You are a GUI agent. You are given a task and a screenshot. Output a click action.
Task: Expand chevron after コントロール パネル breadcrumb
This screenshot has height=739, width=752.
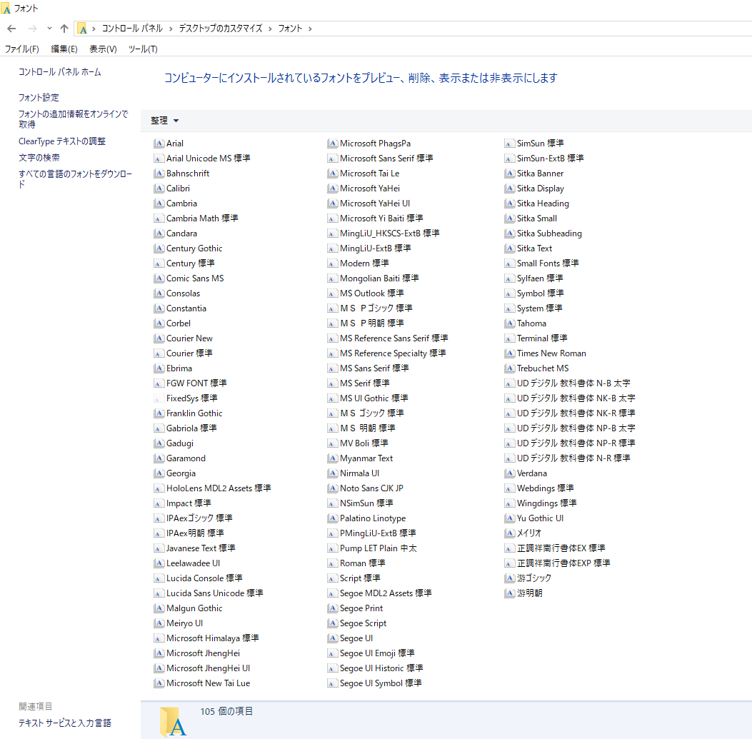[x=171, y=29]
